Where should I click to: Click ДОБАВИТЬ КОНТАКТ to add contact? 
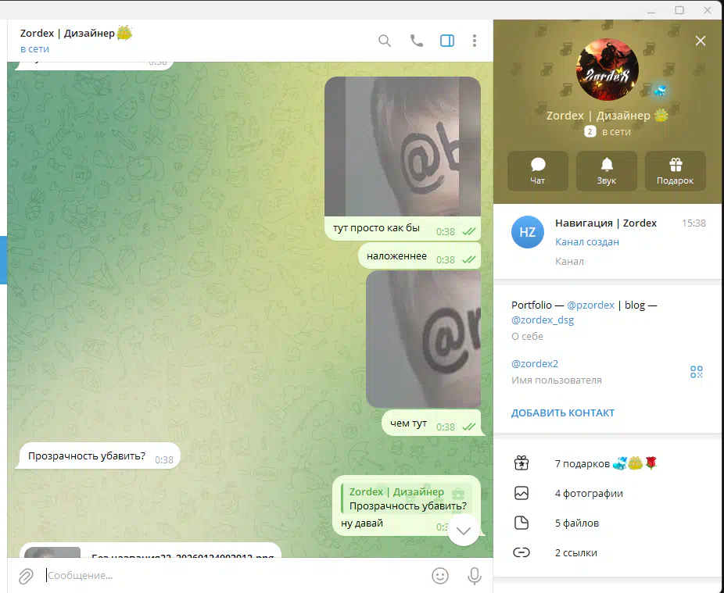point(563,413)
